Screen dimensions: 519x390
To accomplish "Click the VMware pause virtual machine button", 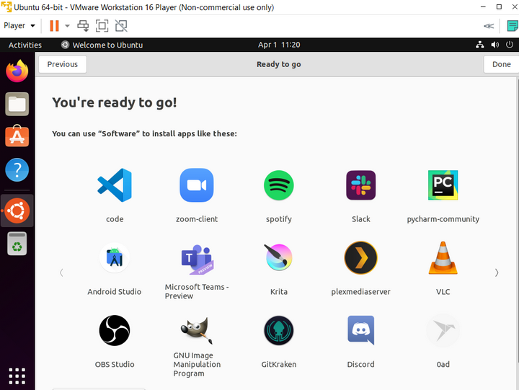I will click(x=54, y=25).
